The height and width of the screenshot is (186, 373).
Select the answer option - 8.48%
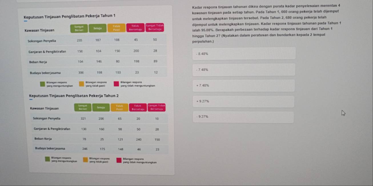point(244,54)
